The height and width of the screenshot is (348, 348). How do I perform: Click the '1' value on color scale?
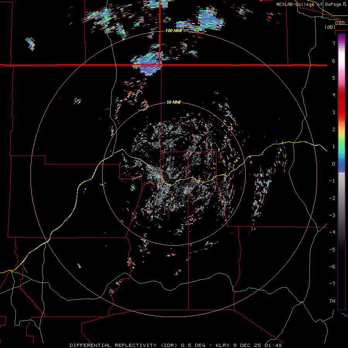[334, 146]
